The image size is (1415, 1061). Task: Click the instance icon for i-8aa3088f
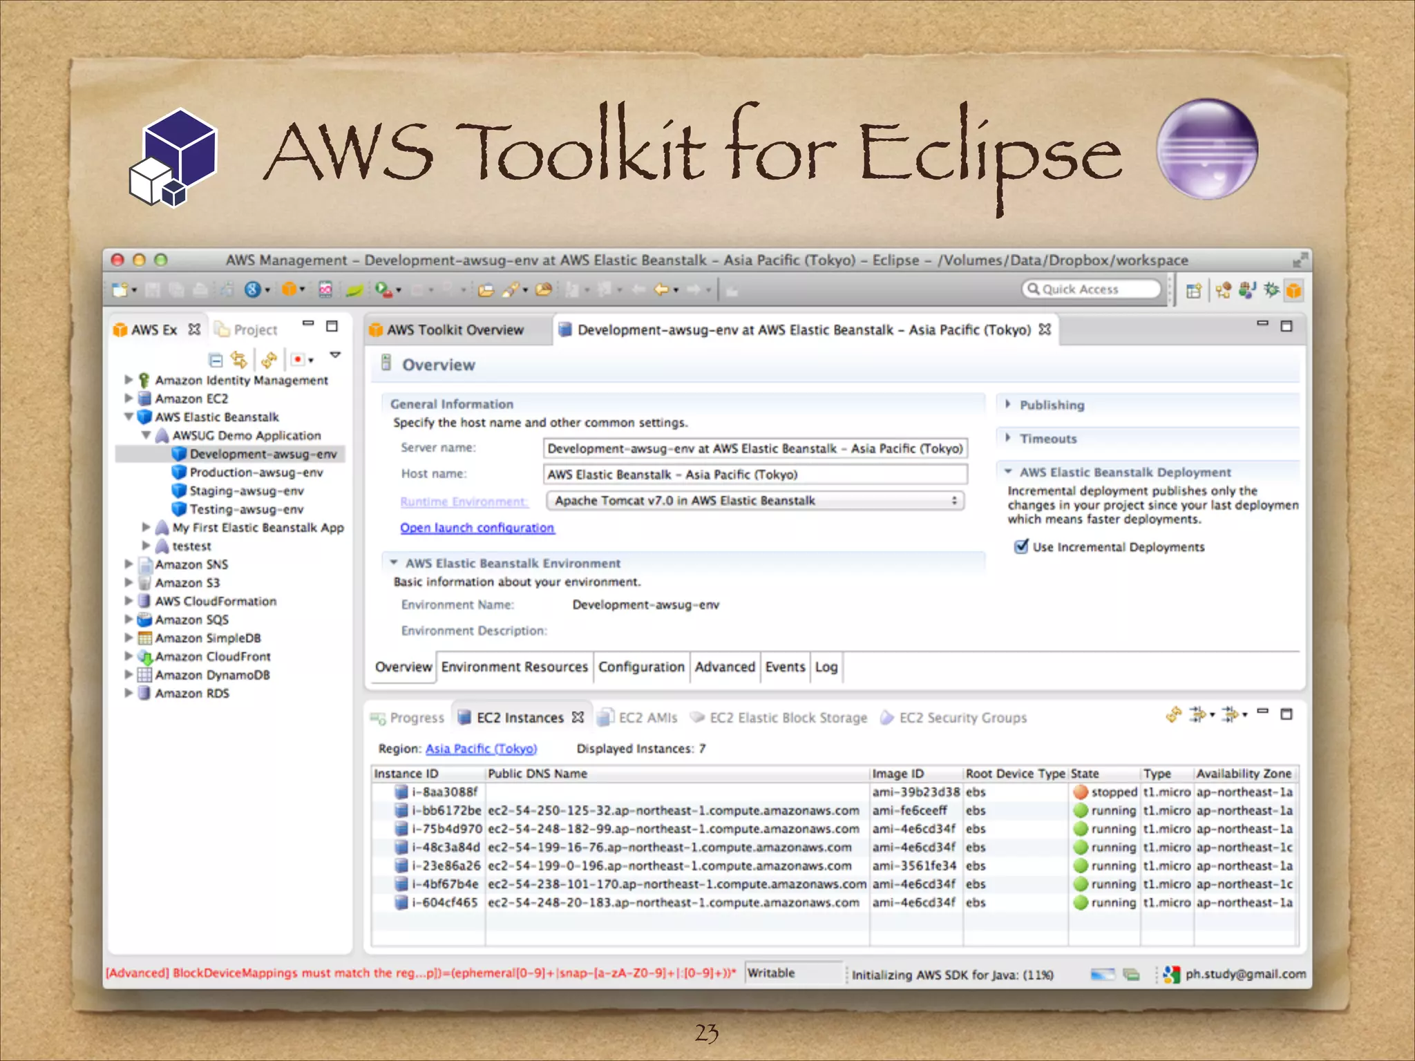click(401, 792)
